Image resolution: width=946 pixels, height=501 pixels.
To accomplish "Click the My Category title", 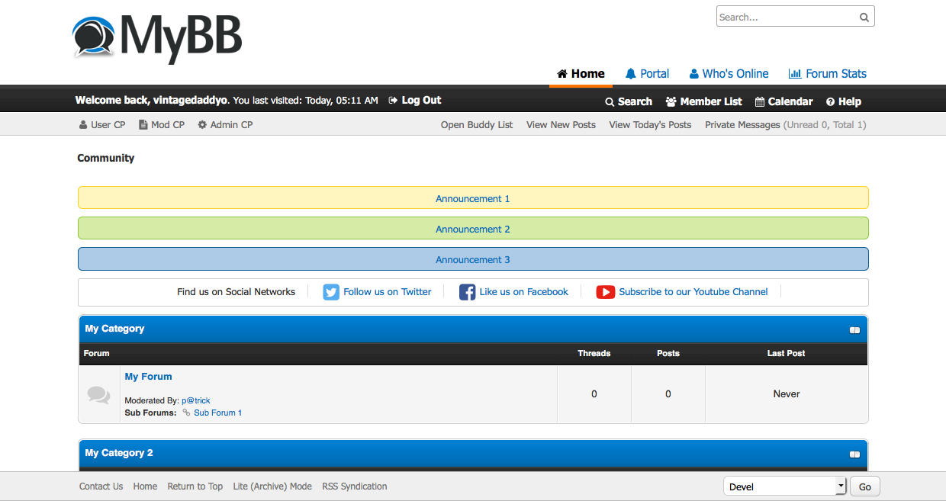I will point(114,329).
